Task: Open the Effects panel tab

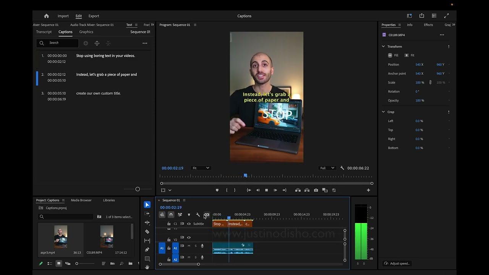Action: click(x=428, y=25)
